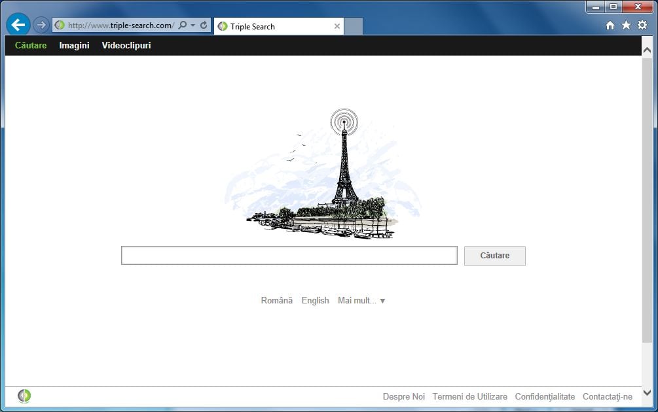Open a new tab button
Viewport: 658px width, 412px height.
coord(354,26)
